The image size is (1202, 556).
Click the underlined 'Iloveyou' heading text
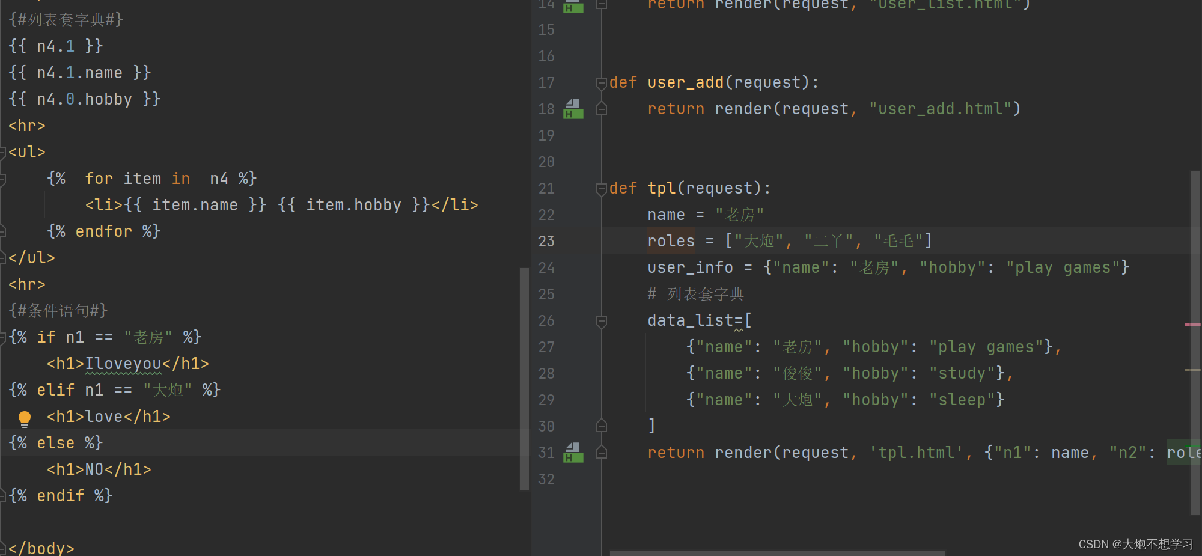click(123, 364)
